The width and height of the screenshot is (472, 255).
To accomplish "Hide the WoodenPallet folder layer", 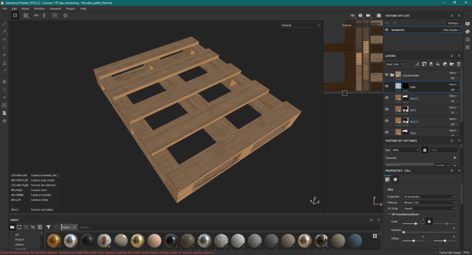I will tap(387, 75).
